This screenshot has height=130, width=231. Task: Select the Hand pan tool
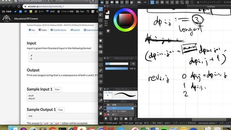(x=101, y=113)
